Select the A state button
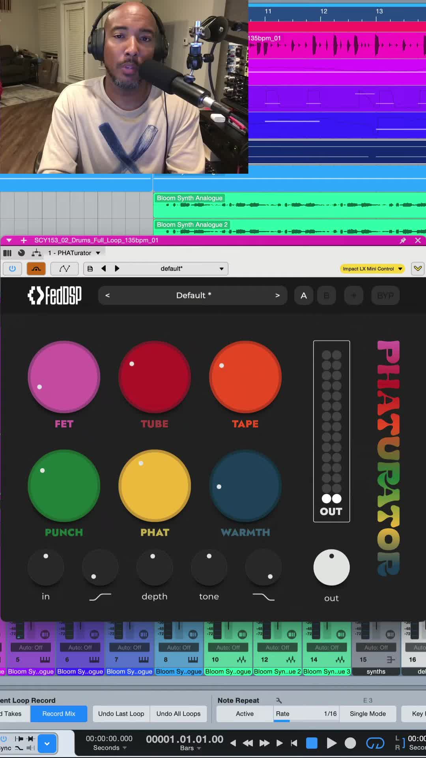The height and width of the screenshot is (758, 426). tap(304, 295)
